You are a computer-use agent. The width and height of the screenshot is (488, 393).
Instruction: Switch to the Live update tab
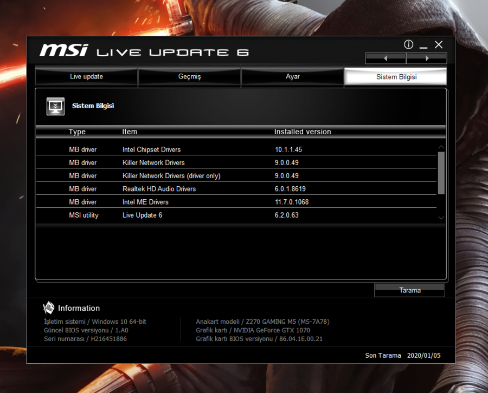[87, 76]
